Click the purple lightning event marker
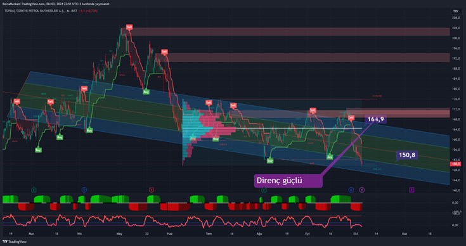The width and height of the screenshot is (466, 246). (361, 190)
